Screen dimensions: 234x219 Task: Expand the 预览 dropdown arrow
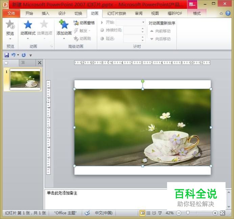pyautogui.click(x=10, y=39)
